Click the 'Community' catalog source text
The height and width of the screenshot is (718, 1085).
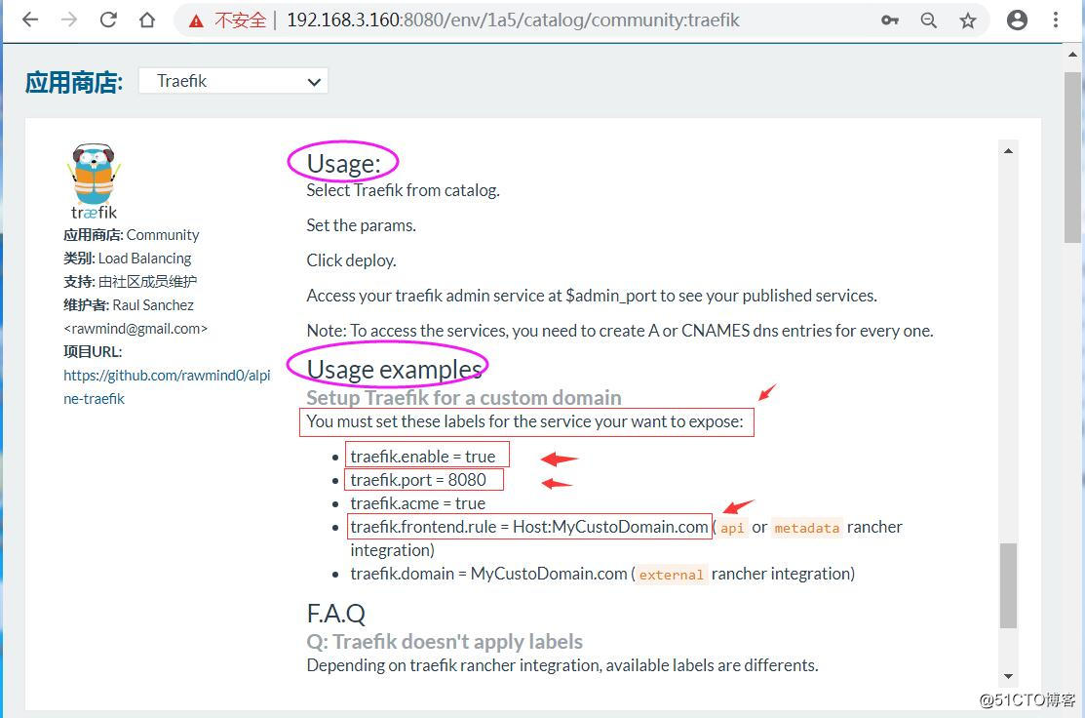(163, 235)
